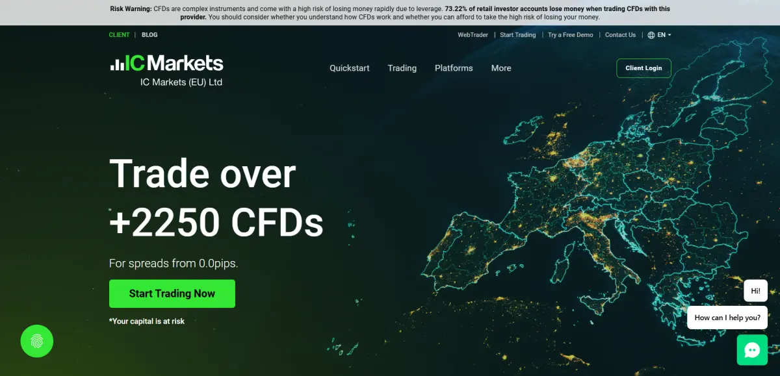Expand the EN language dropdown
Viewport: 780px width, 376px height.
point(664,35)
